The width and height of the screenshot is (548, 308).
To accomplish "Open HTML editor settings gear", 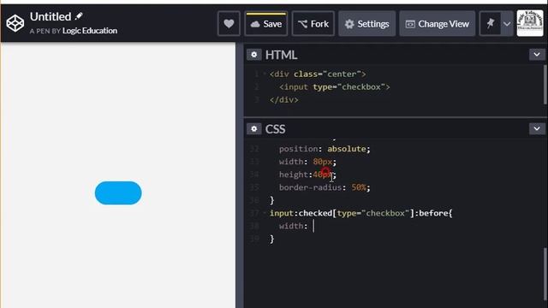I will pos(254,55).
